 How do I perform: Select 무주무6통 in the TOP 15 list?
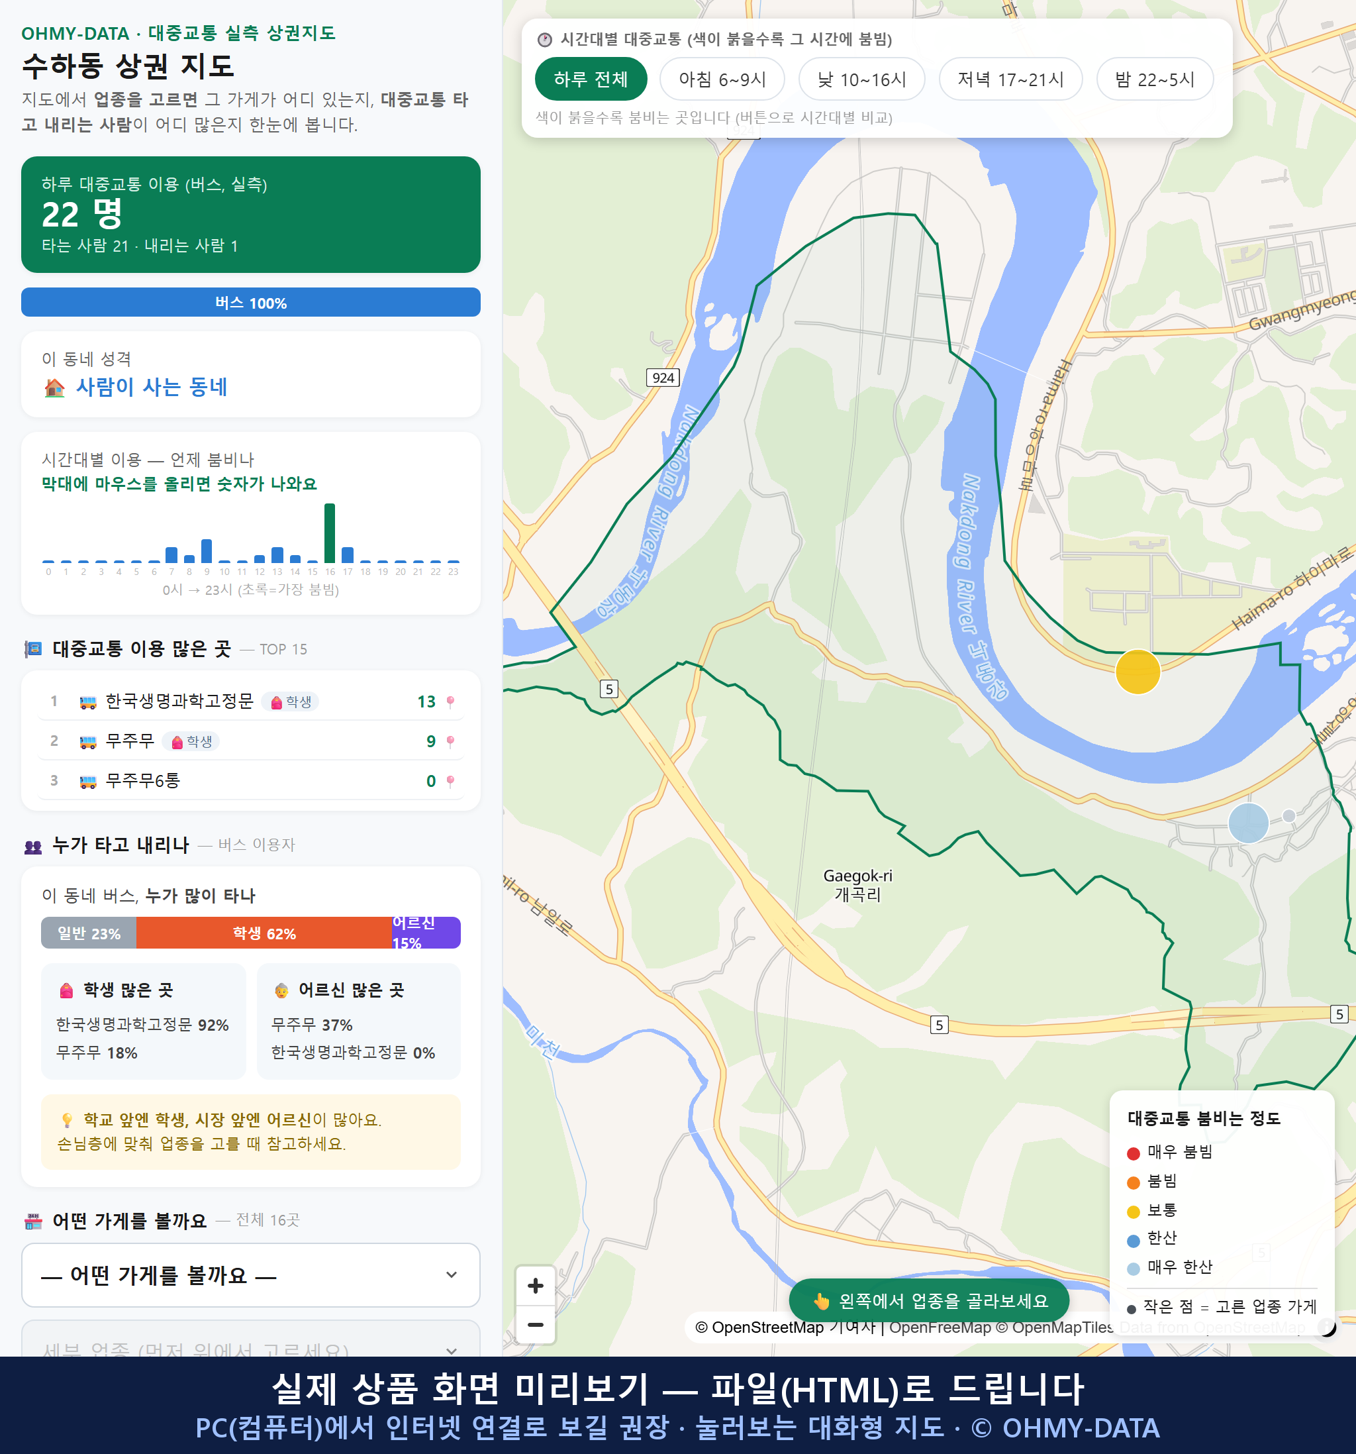coord(251,780)
